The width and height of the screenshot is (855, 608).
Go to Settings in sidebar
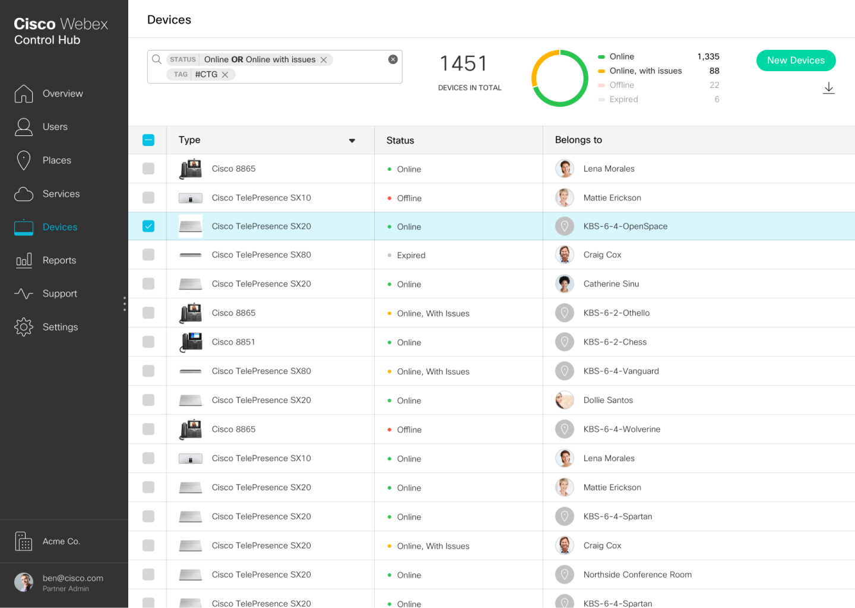pos(61,327)
